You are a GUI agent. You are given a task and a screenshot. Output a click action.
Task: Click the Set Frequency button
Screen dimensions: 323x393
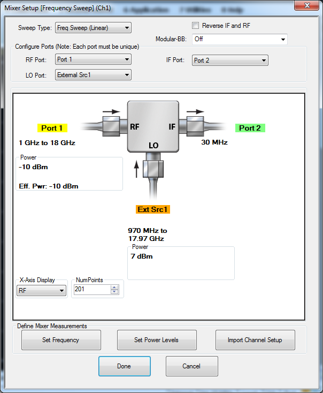point(61,340)
